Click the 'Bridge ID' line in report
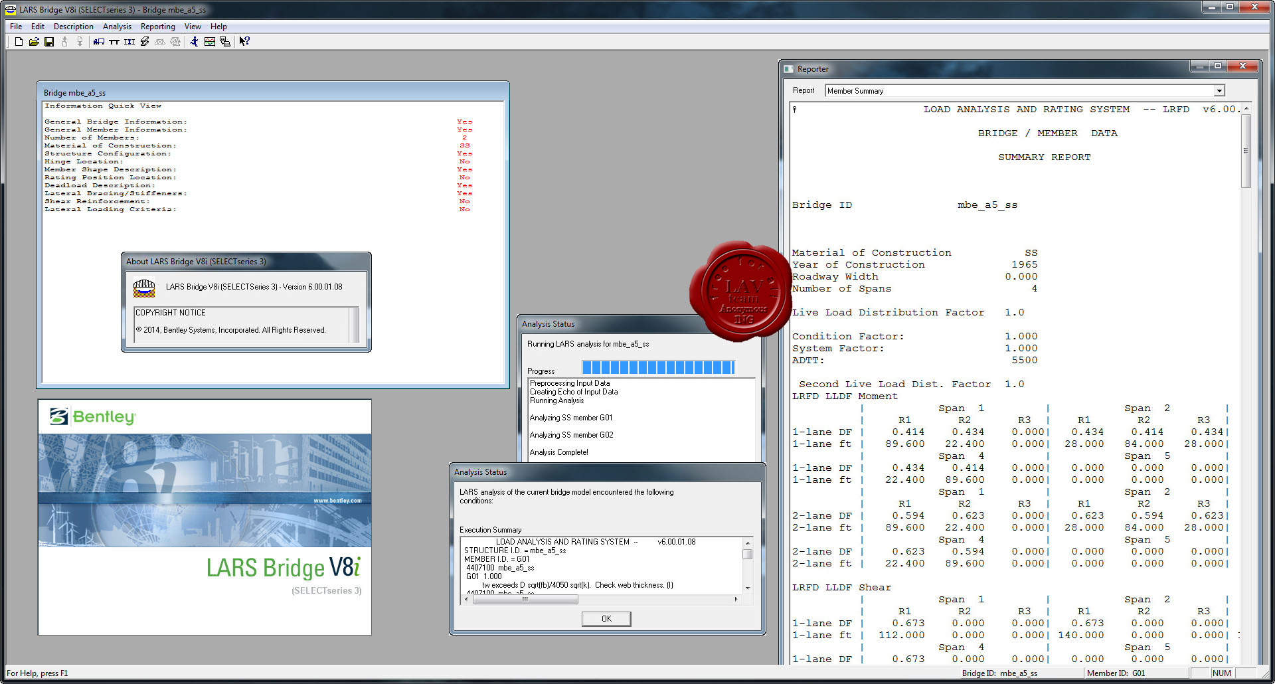Viewport: 1275px width, 684px height. tap(904, 205)
